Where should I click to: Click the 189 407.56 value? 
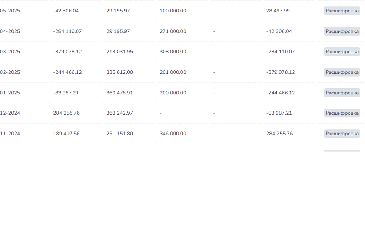66,134
